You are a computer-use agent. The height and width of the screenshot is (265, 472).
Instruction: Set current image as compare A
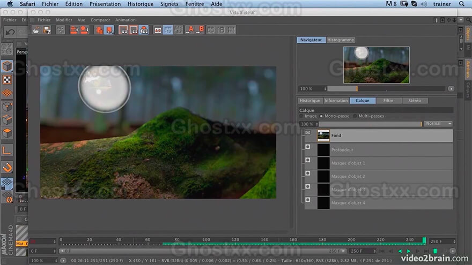click(x=190, y=30)
